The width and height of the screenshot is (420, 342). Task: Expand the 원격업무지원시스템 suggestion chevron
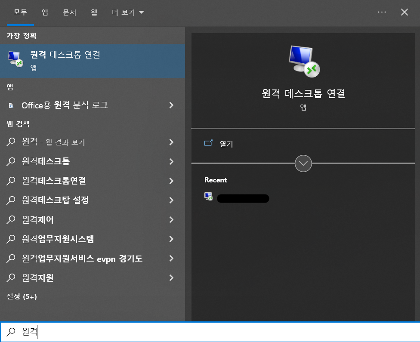(x=171, y=239)
